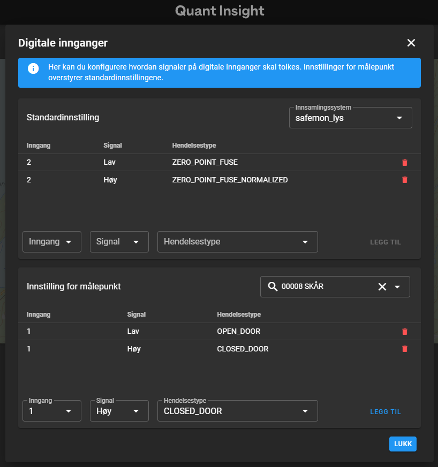
Task: Click the info icon in the blue banner
Action: tap(33, 68)
